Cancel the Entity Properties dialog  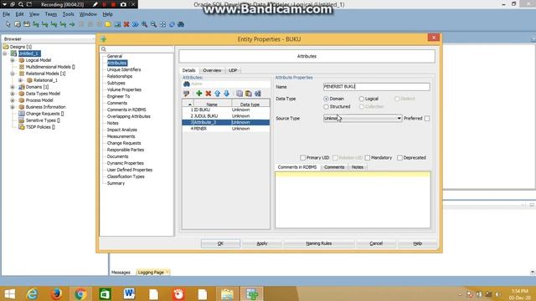(376, 243)
